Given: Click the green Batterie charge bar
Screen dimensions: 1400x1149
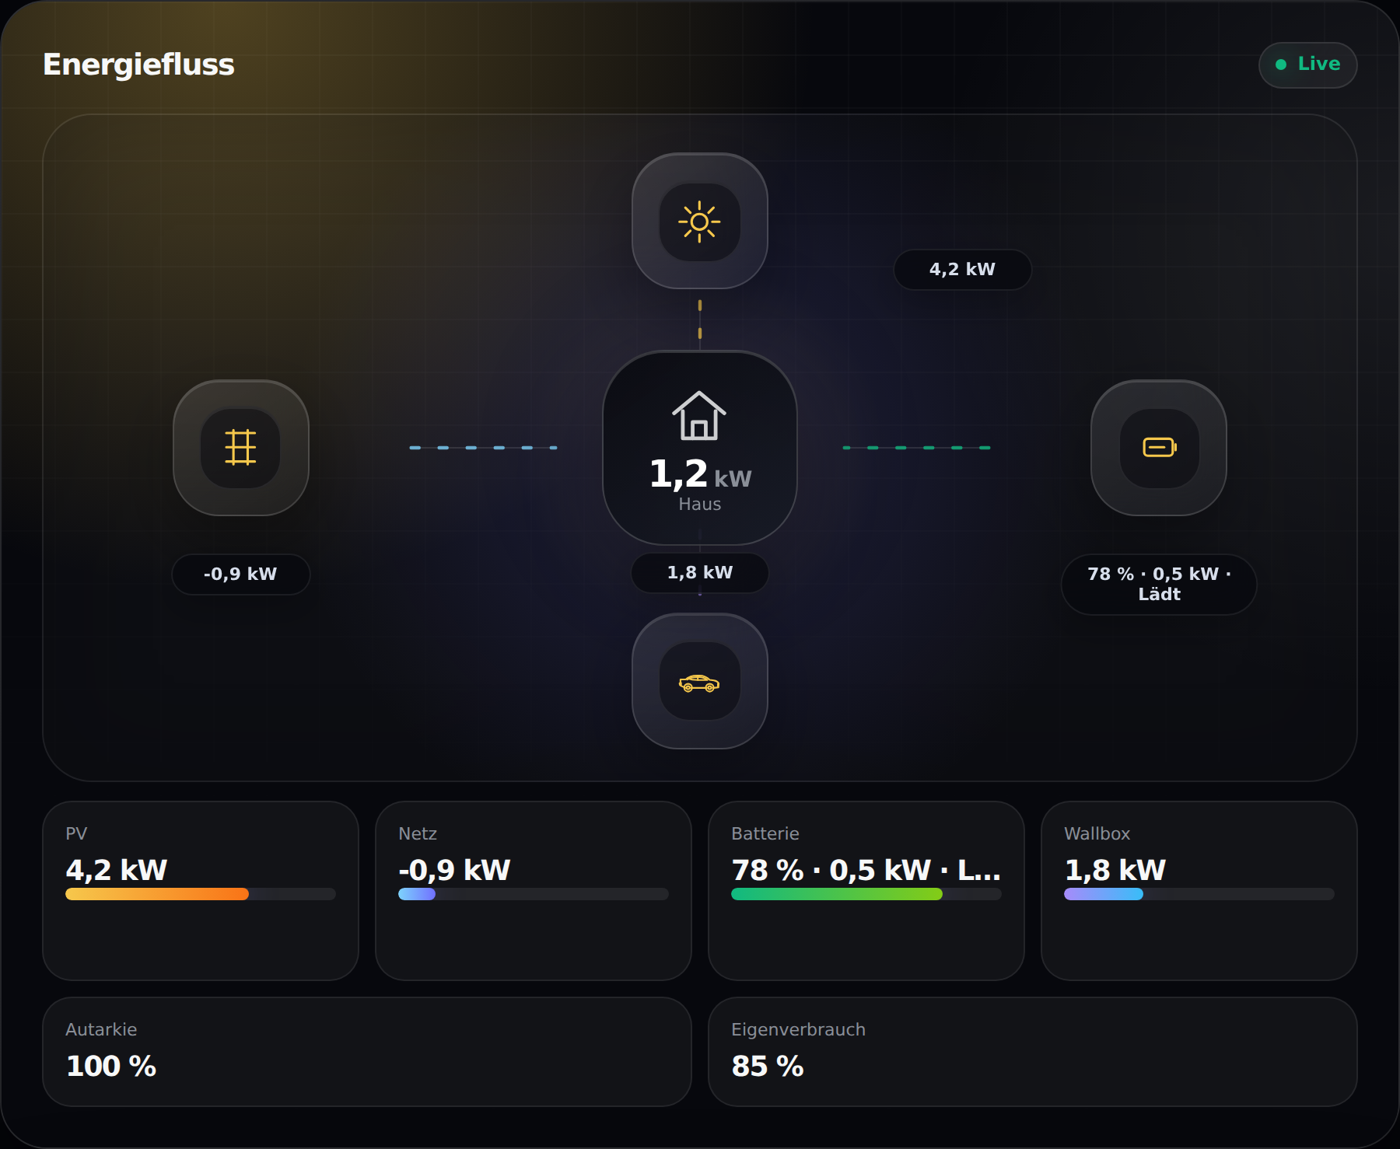Looking at the screenshot, I should 837,894.
